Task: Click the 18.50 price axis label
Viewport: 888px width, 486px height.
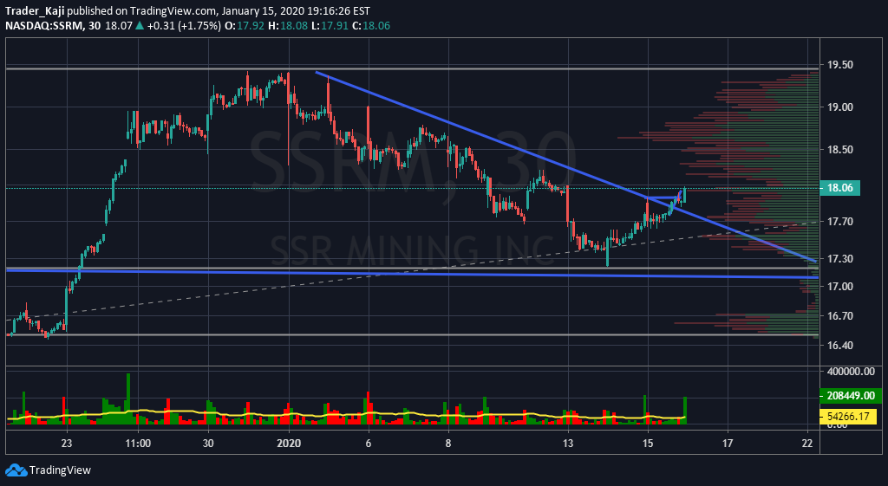Action: [839, 150]
